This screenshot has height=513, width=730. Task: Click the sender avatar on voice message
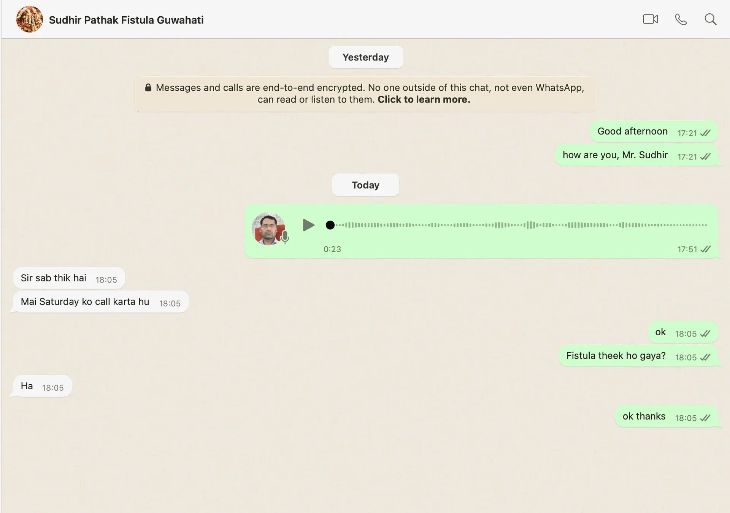(x=268, y=229)
